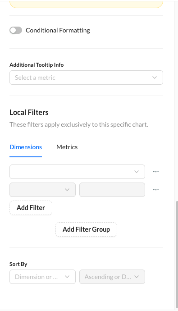Image resolution: width=178 pixels, height=311 pixels.
Task: Open the disabled filter operator dropdown
Action: coord(42,190)
